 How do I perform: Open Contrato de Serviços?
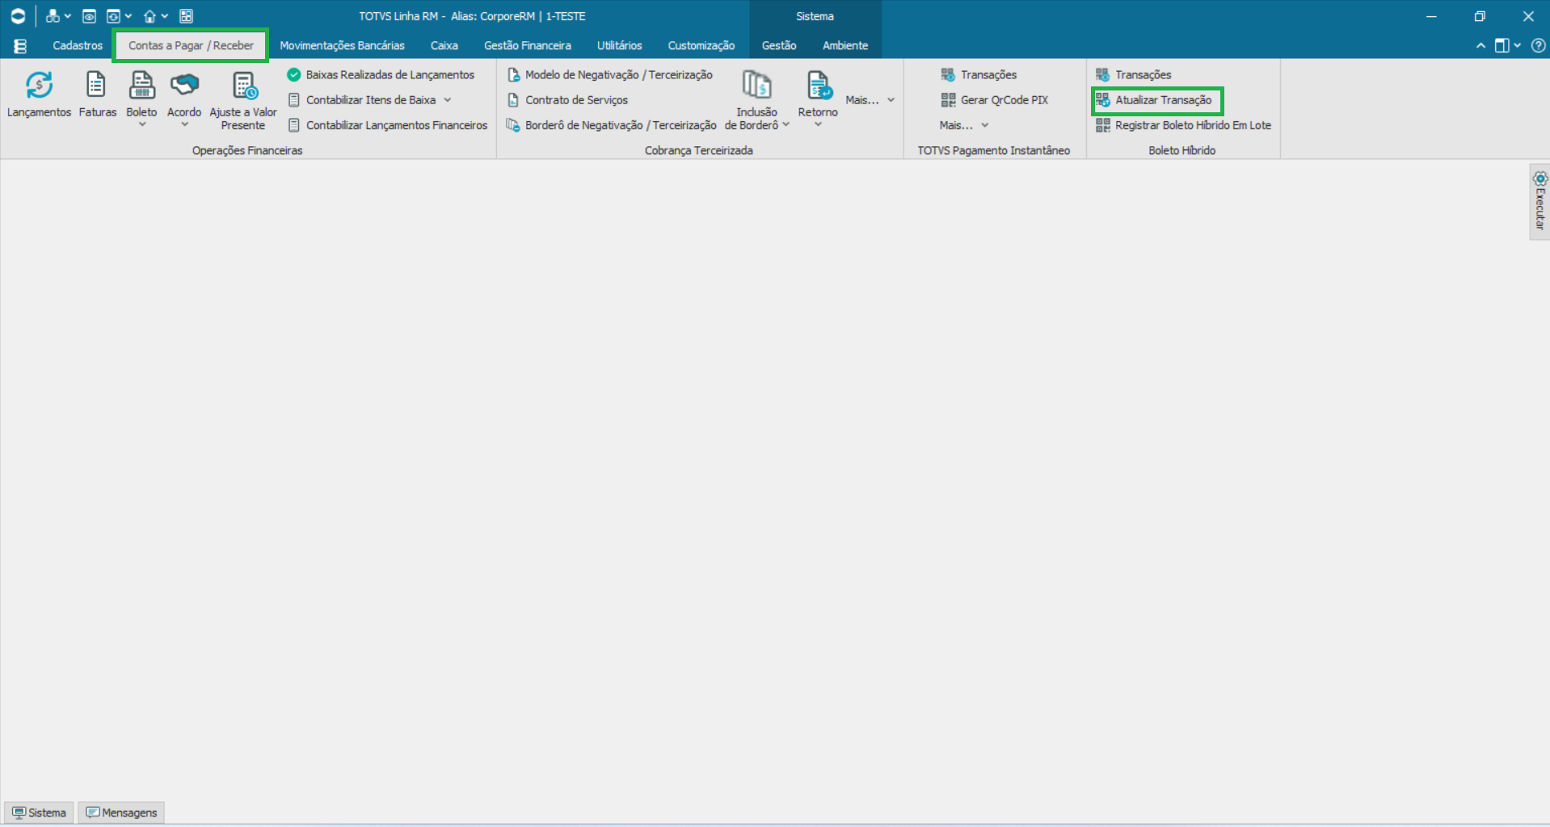click(x=567, y=100)
